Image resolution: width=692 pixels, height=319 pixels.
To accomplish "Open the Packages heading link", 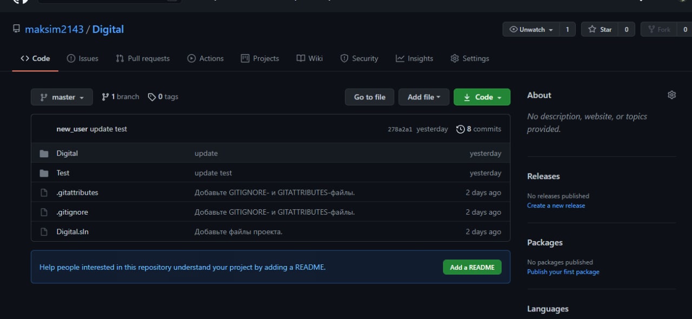I will coord(545,243).
